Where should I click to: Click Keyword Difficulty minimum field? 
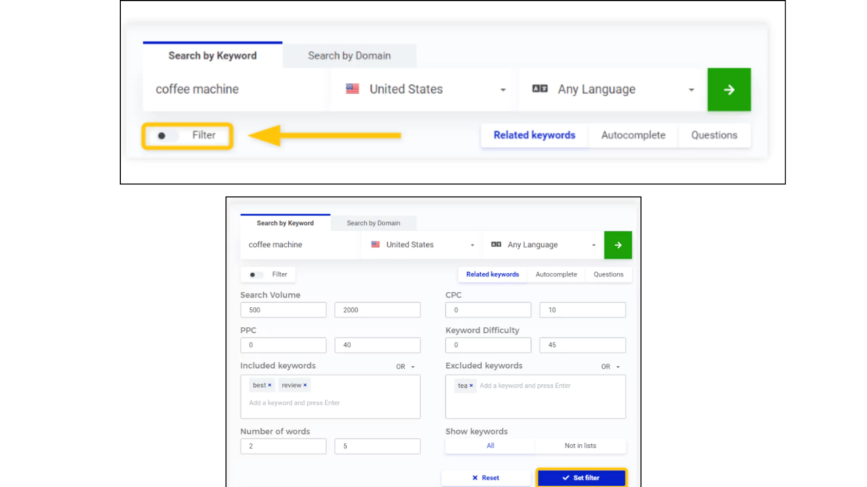pos(488,345)
